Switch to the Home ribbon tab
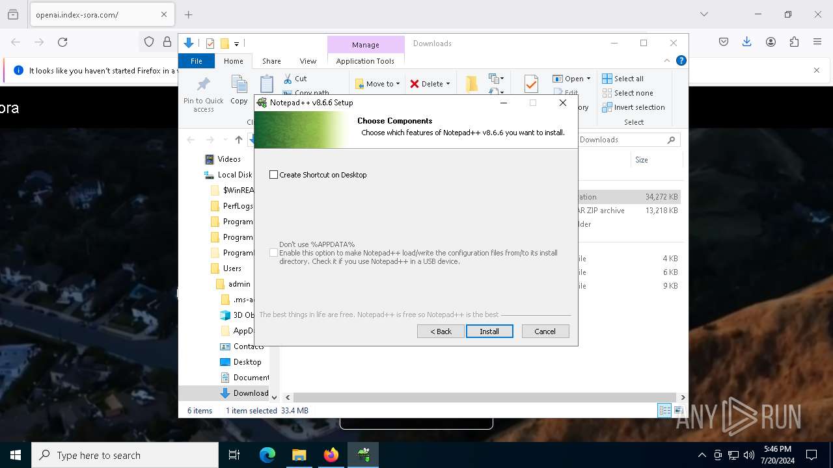This screenshot has height=468, width=833. [234, 61]
